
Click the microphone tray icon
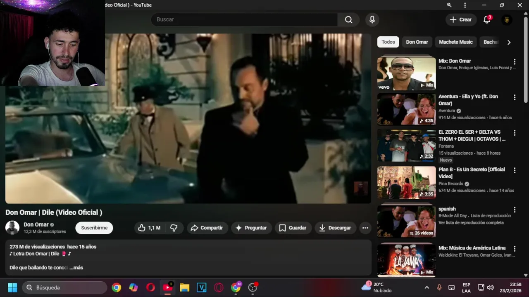click(x=439, y=288)
